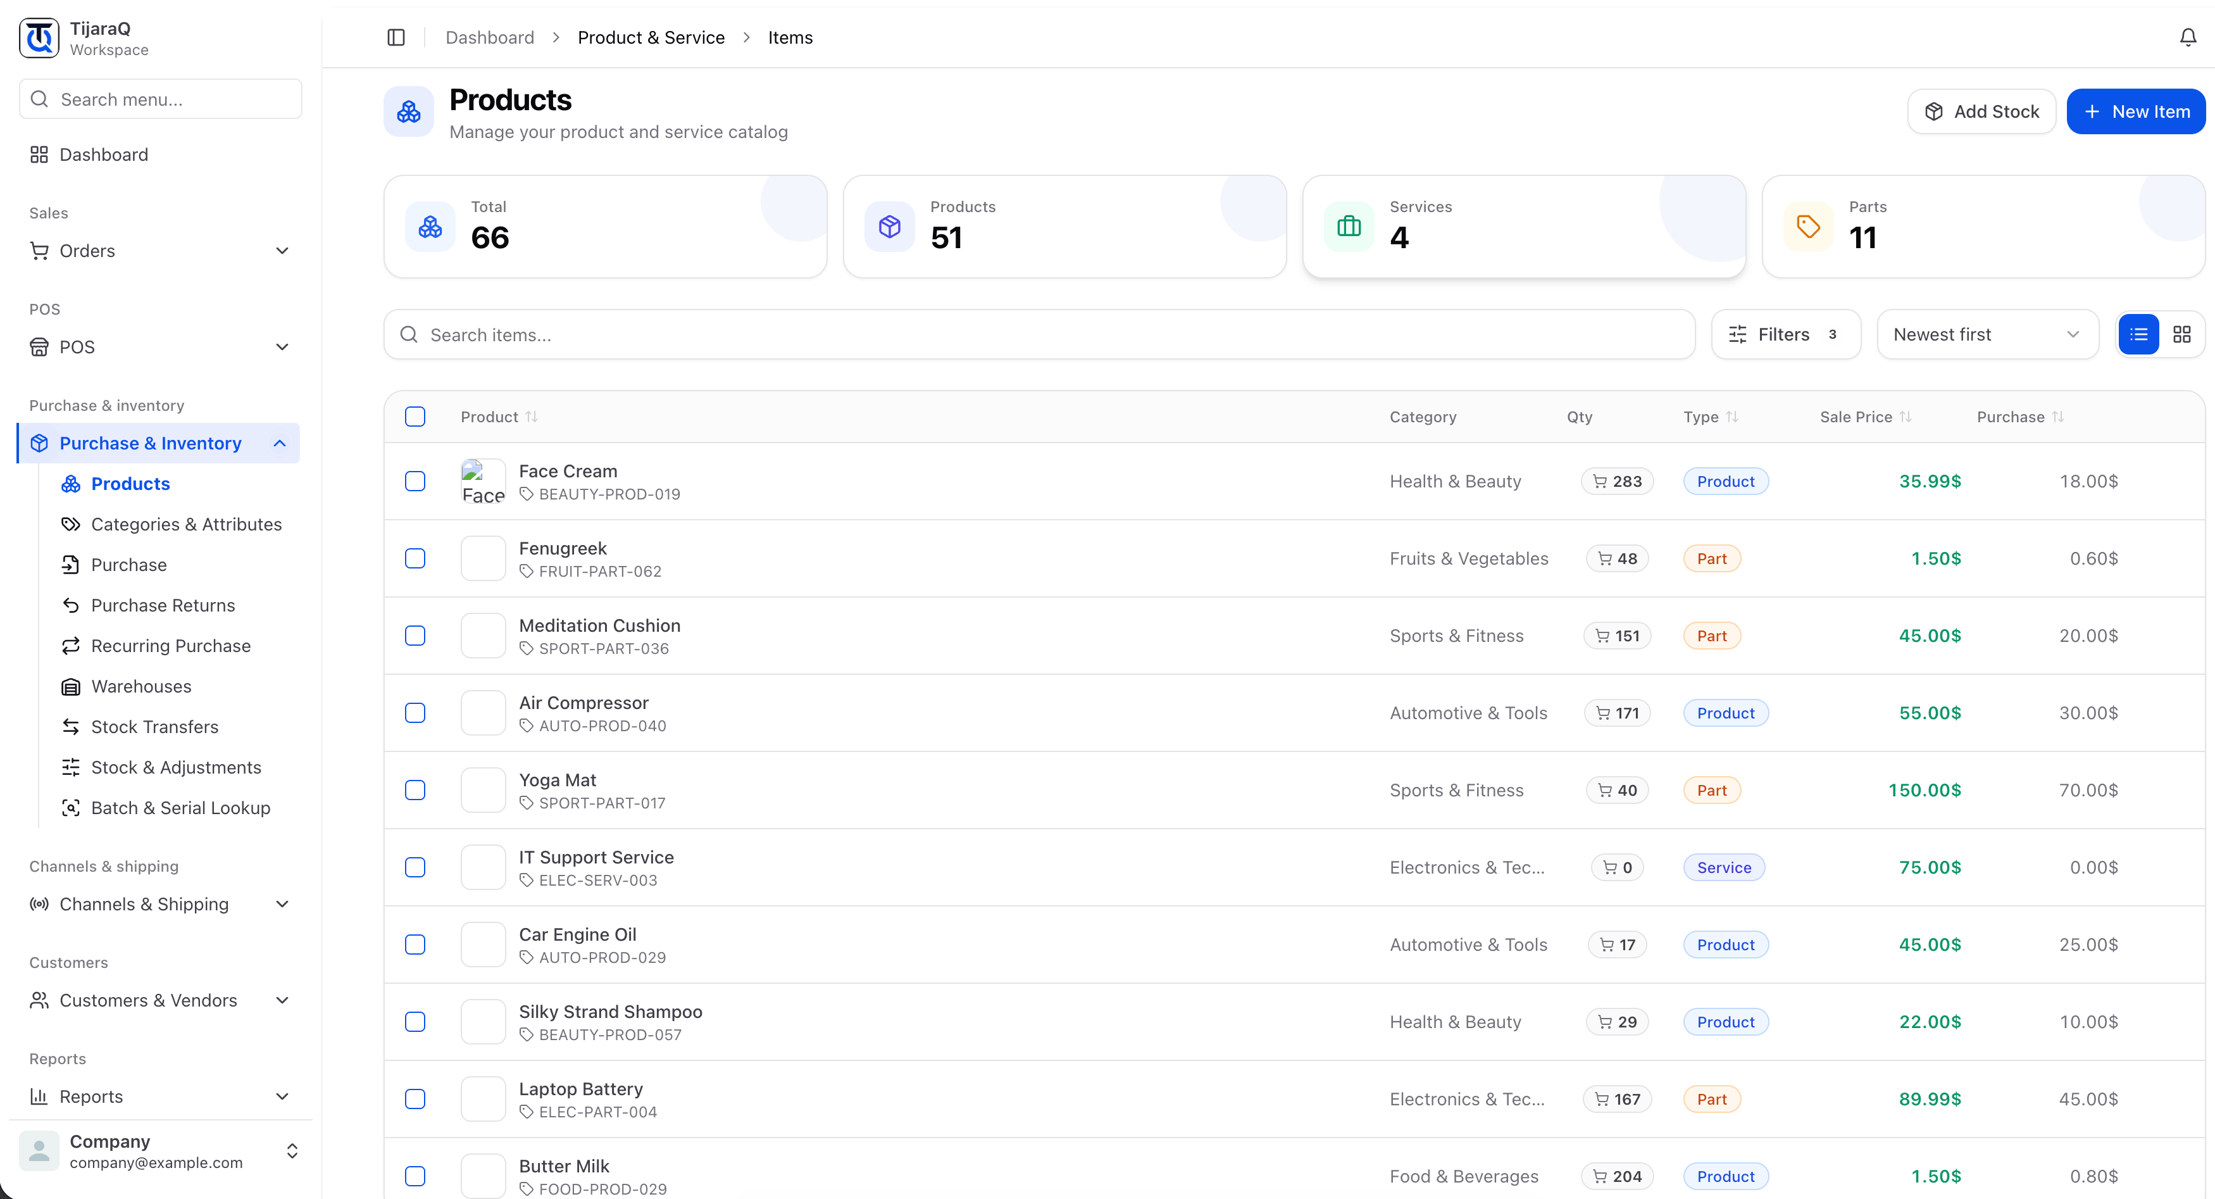Sort by Purchase column arrows
The width and height of the screenshot is (2215, 1199).
click(x=2057, y=417)
